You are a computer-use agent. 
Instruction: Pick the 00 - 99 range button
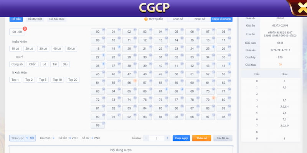click(17, 32)
